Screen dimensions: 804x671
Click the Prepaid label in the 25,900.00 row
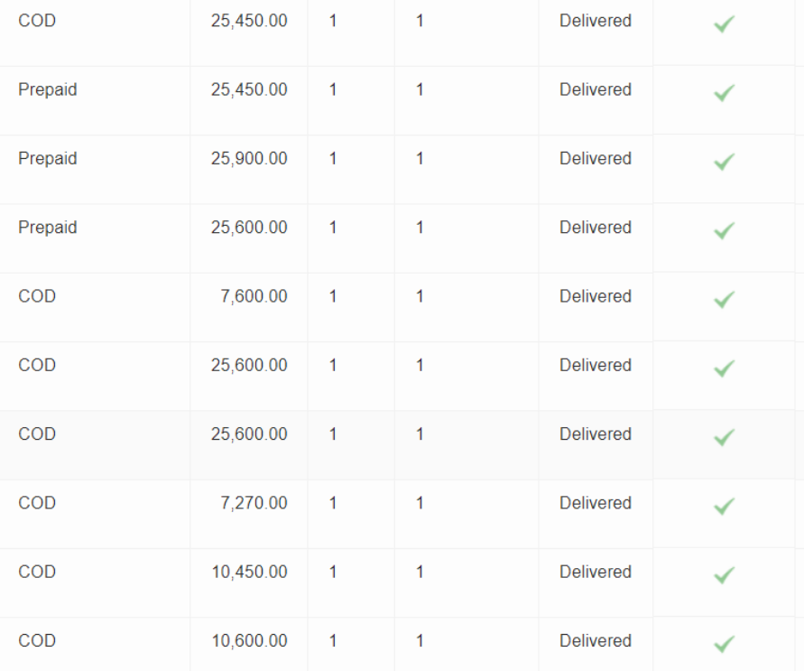click(48, 159)
